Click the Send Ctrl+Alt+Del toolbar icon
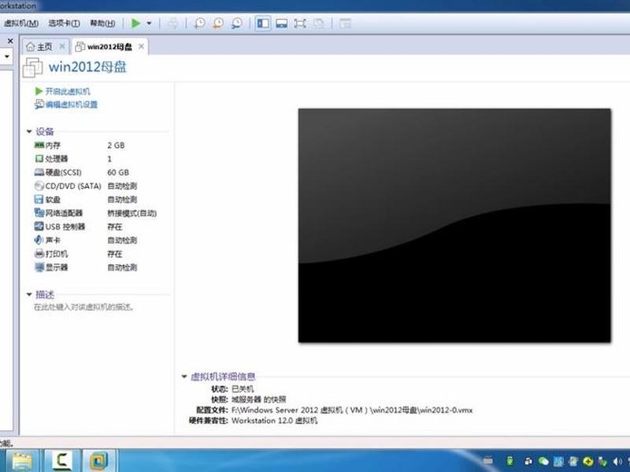Image resolution: width=630 pixels, height=472 pixels. [x=173, y=24]
